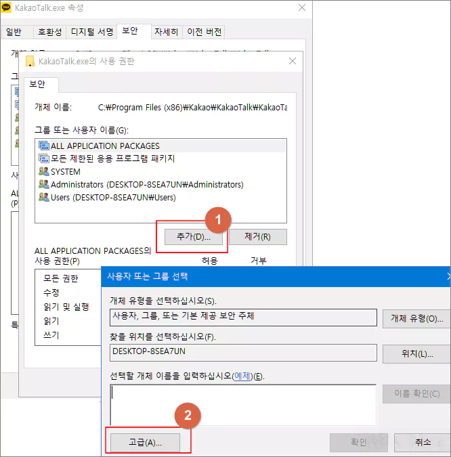This screenshot has width=451, height=457.
Task: Close the KakaoTalk.exe 속성 window
Action: point(302,7)
